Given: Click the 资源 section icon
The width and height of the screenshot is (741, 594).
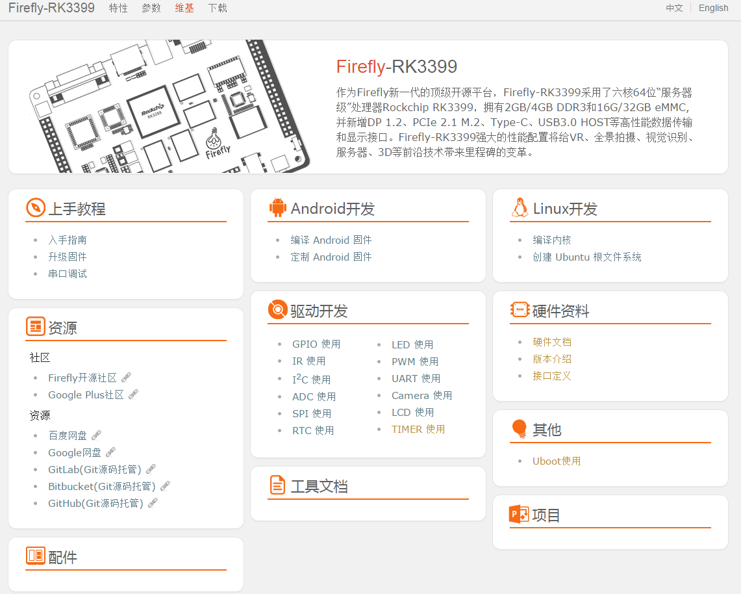Looking at the screenshot, I should click(x=36, y=326).
